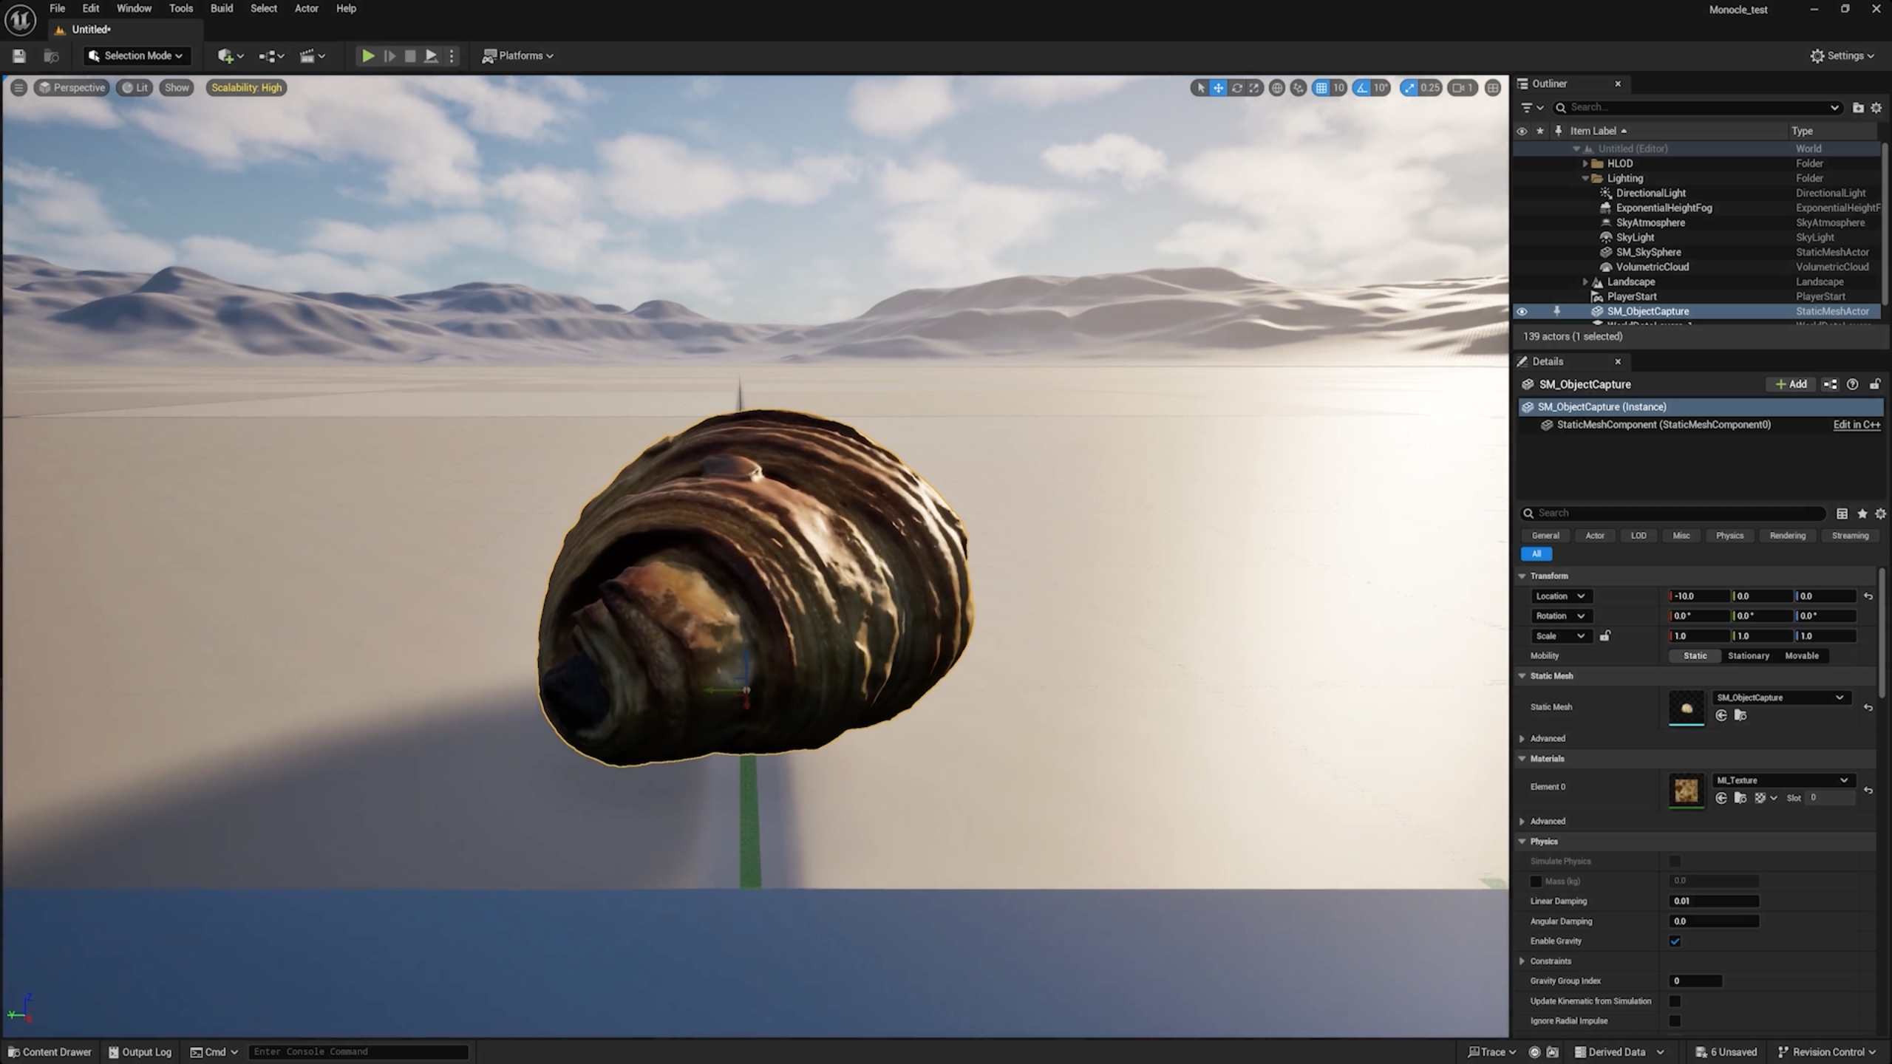The width and height of the screenshot is (1892, 1064).
Task: Open the Build menu
Action: 221,8
